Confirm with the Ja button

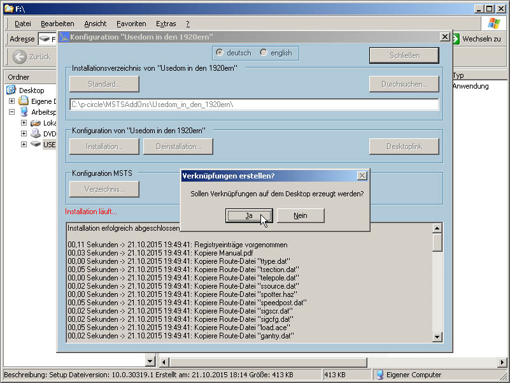249,216
